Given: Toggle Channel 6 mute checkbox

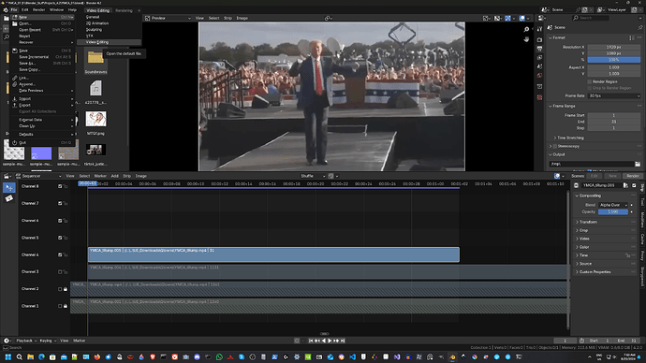Looking at the screenshot, I should coord(60,221).
